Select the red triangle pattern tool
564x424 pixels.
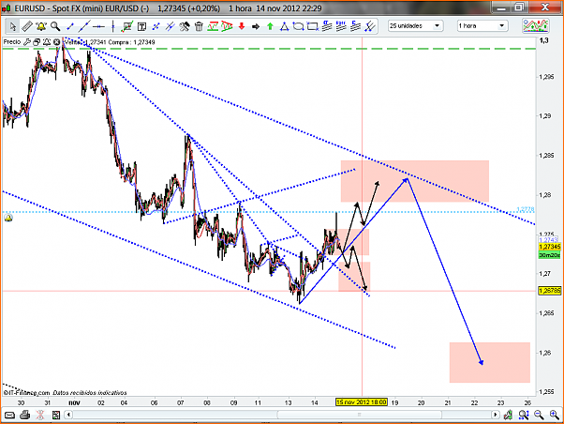pos(227,26)
